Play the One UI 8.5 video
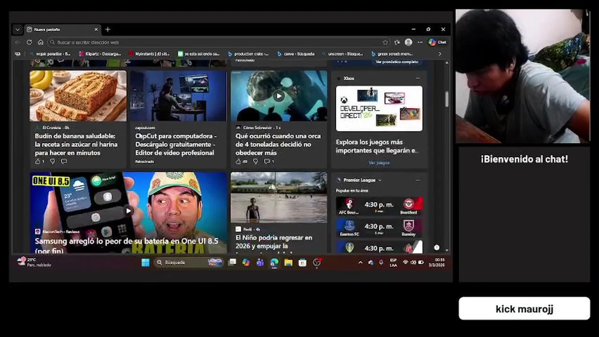The image size is (599, 337). pos(128,211)
